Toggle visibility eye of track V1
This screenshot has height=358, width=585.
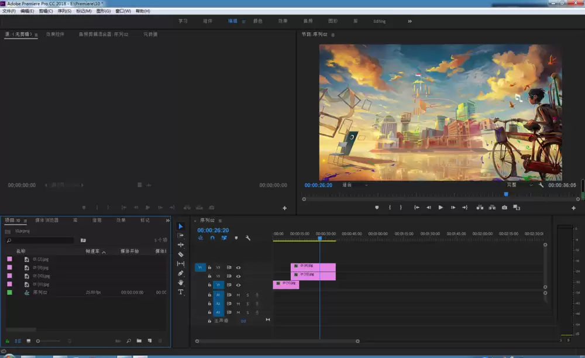coord(239,285)
